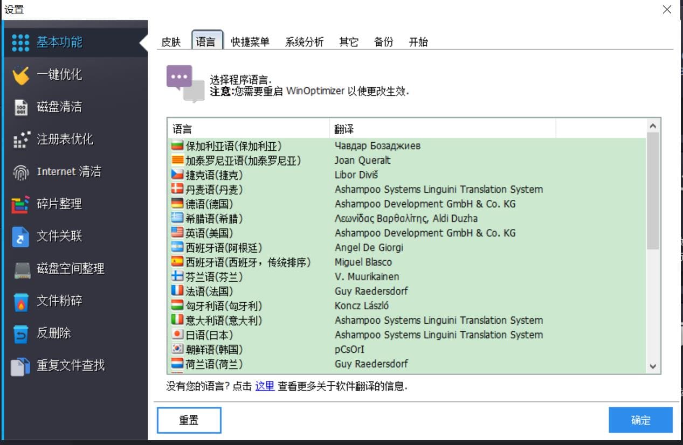
Task: Select 英语(美国) in the language list
Action: [x=209, y=233]
